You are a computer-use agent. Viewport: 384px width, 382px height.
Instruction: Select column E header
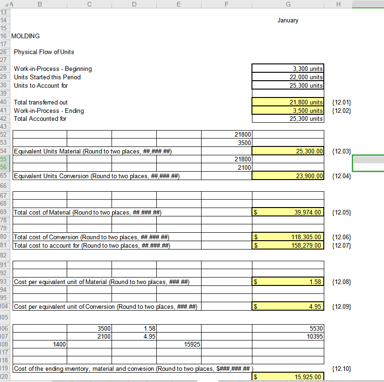tap(179, 4)
